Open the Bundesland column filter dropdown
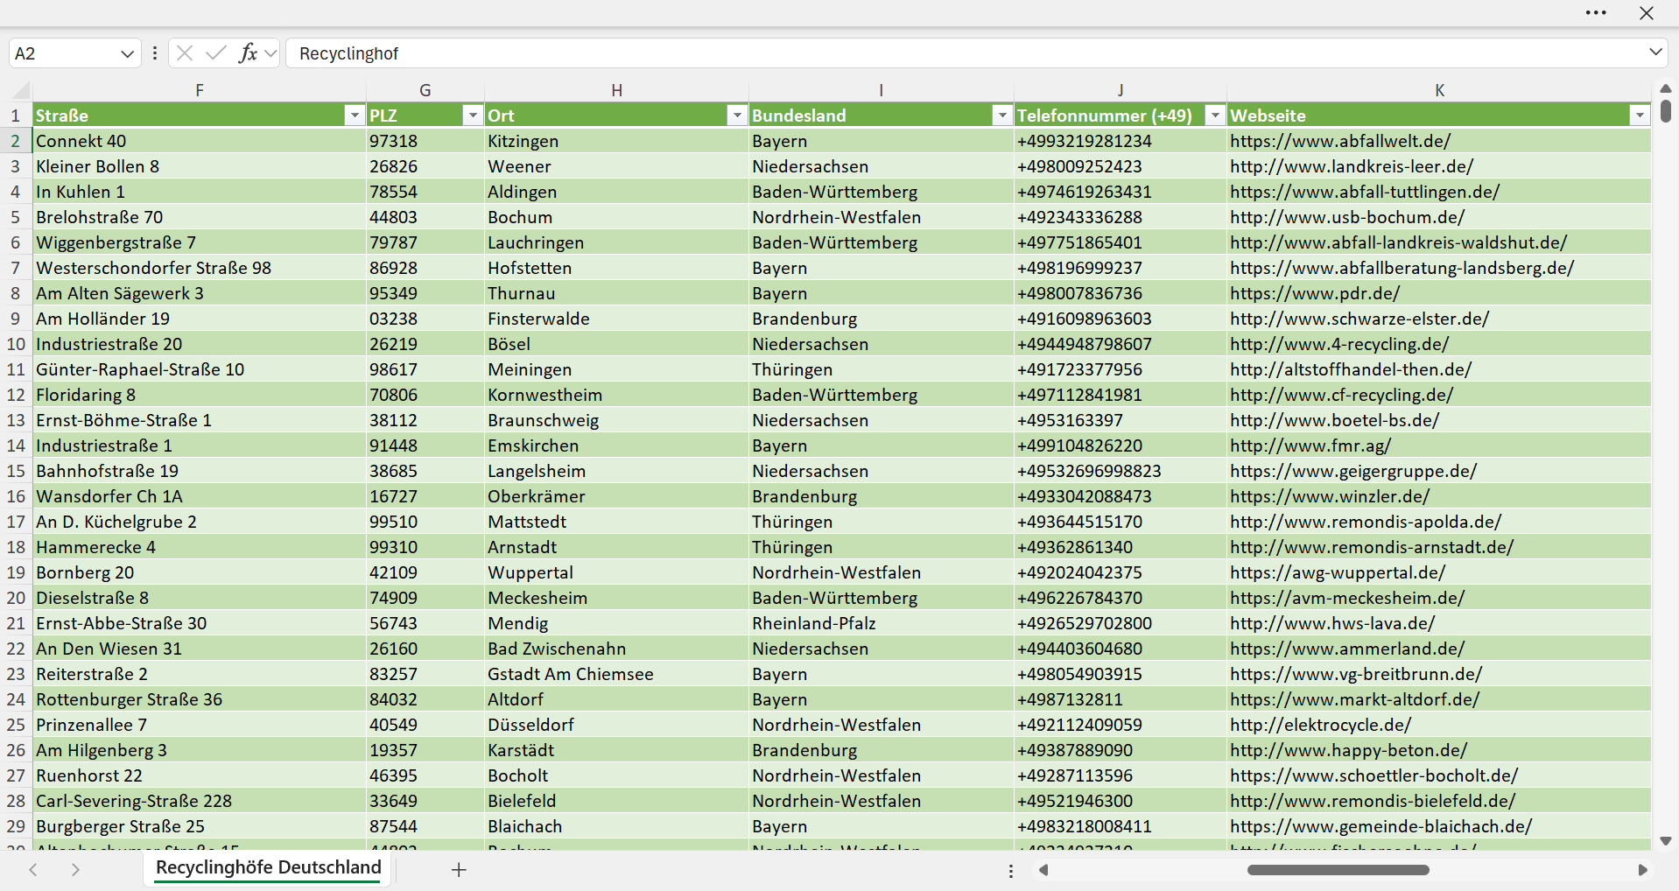This screenshot has height=891, width=1679. coord(1002,116)
